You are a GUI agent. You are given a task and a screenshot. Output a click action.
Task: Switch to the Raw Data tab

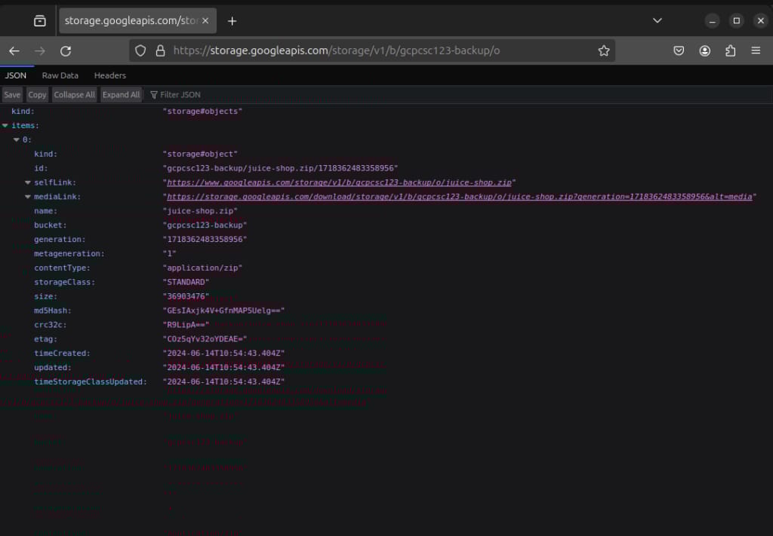60,75
